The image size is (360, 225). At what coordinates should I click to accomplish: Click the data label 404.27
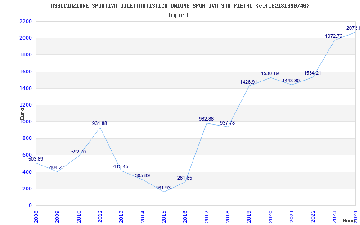[57, 167]
